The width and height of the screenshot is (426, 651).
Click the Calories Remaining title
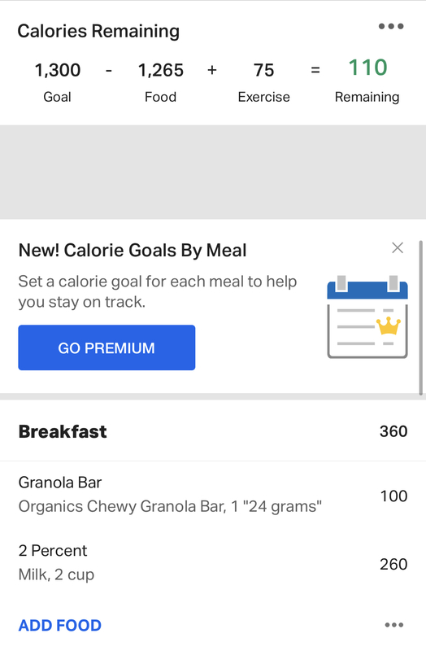click(x=98, y=31)
